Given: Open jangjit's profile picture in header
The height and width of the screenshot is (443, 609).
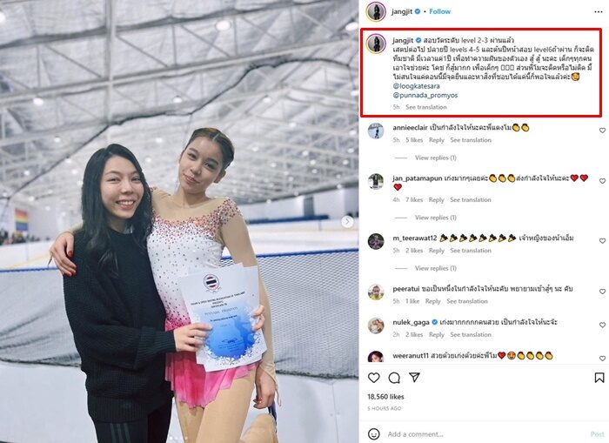Looking at the screenshot, I should [376, 11].
